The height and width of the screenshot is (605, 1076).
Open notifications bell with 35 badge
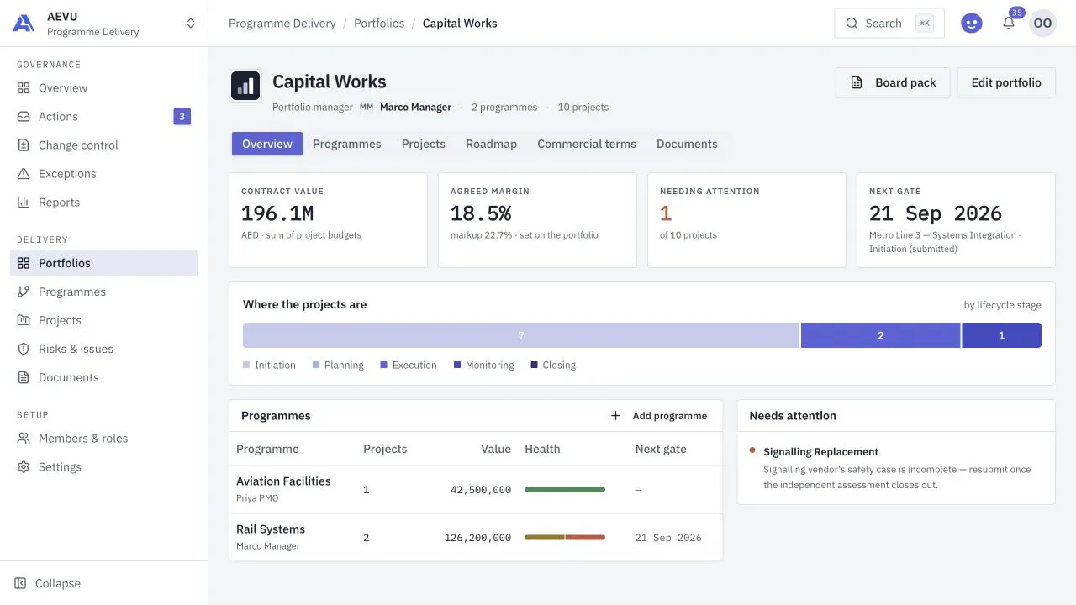[1009, 24]
